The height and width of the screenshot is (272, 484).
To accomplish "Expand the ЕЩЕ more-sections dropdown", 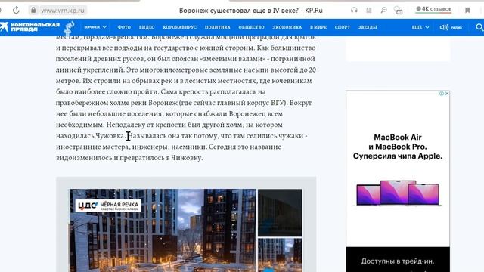I will 420,27.
